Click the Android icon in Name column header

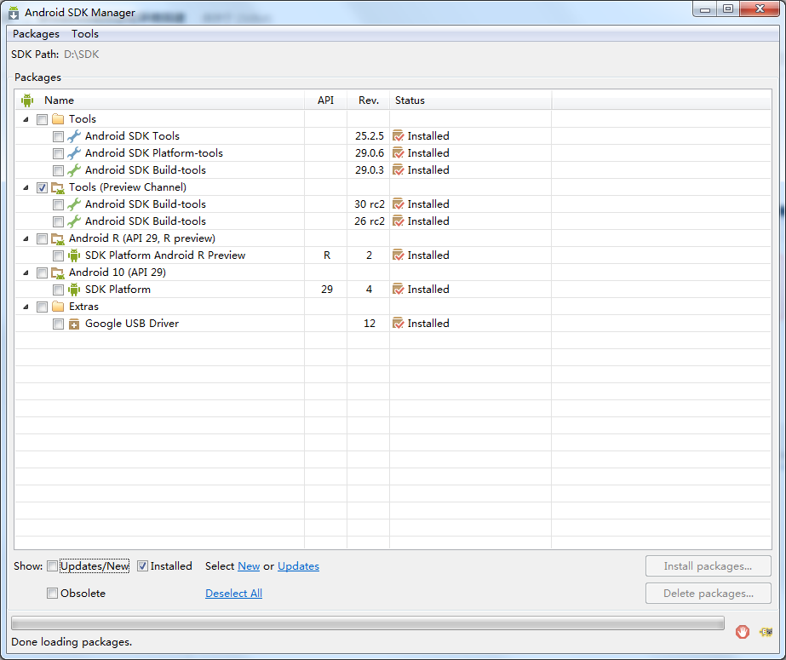[x=27, y=100]
